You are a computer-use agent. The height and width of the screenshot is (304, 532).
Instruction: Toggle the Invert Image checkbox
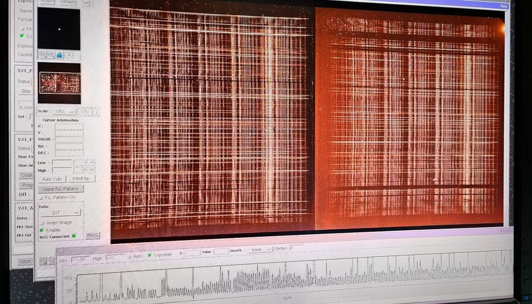click(x=42, y=223)
